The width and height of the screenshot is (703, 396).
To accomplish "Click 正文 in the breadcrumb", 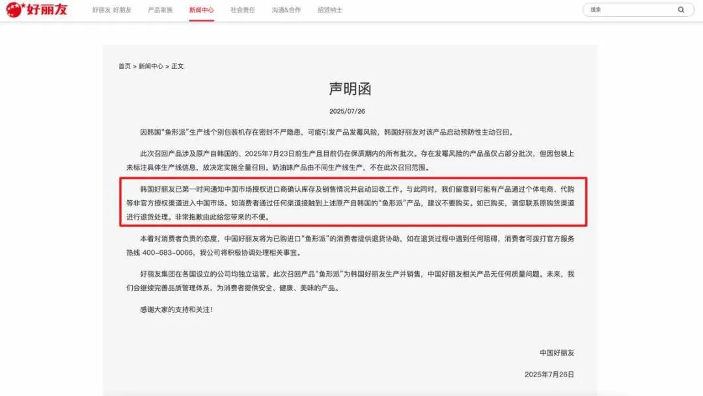I will tap(178, 66).
